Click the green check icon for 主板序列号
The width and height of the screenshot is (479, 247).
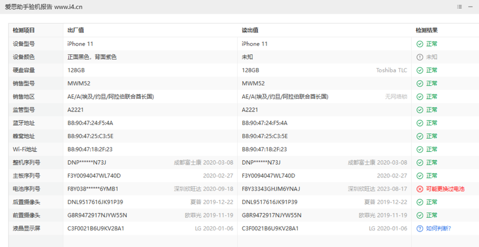(x=420, y=176)
